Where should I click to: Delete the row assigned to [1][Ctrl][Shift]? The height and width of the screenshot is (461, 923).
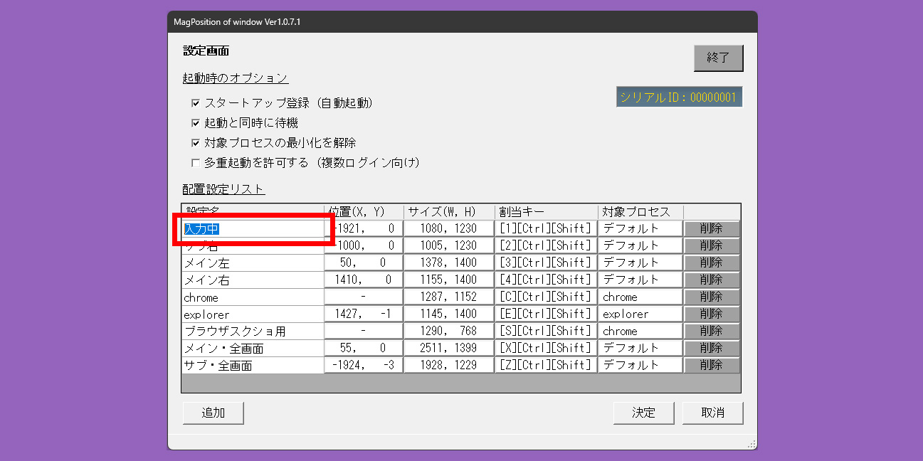coord(712,228)
